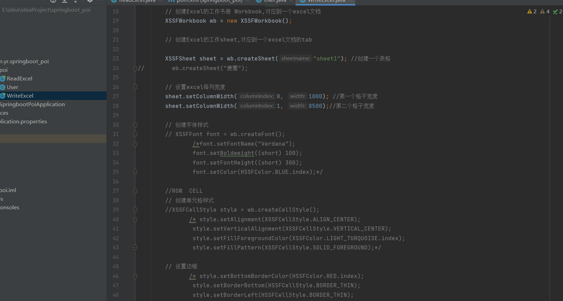Collapse the block comment starting at line 40
The width and height of the screenshot is (563, 301).
click(x=135, y=220)
